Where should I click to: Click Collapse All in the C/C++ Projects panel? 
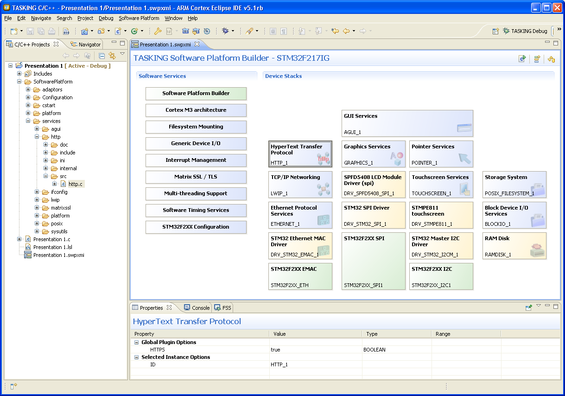coord(102,56)
